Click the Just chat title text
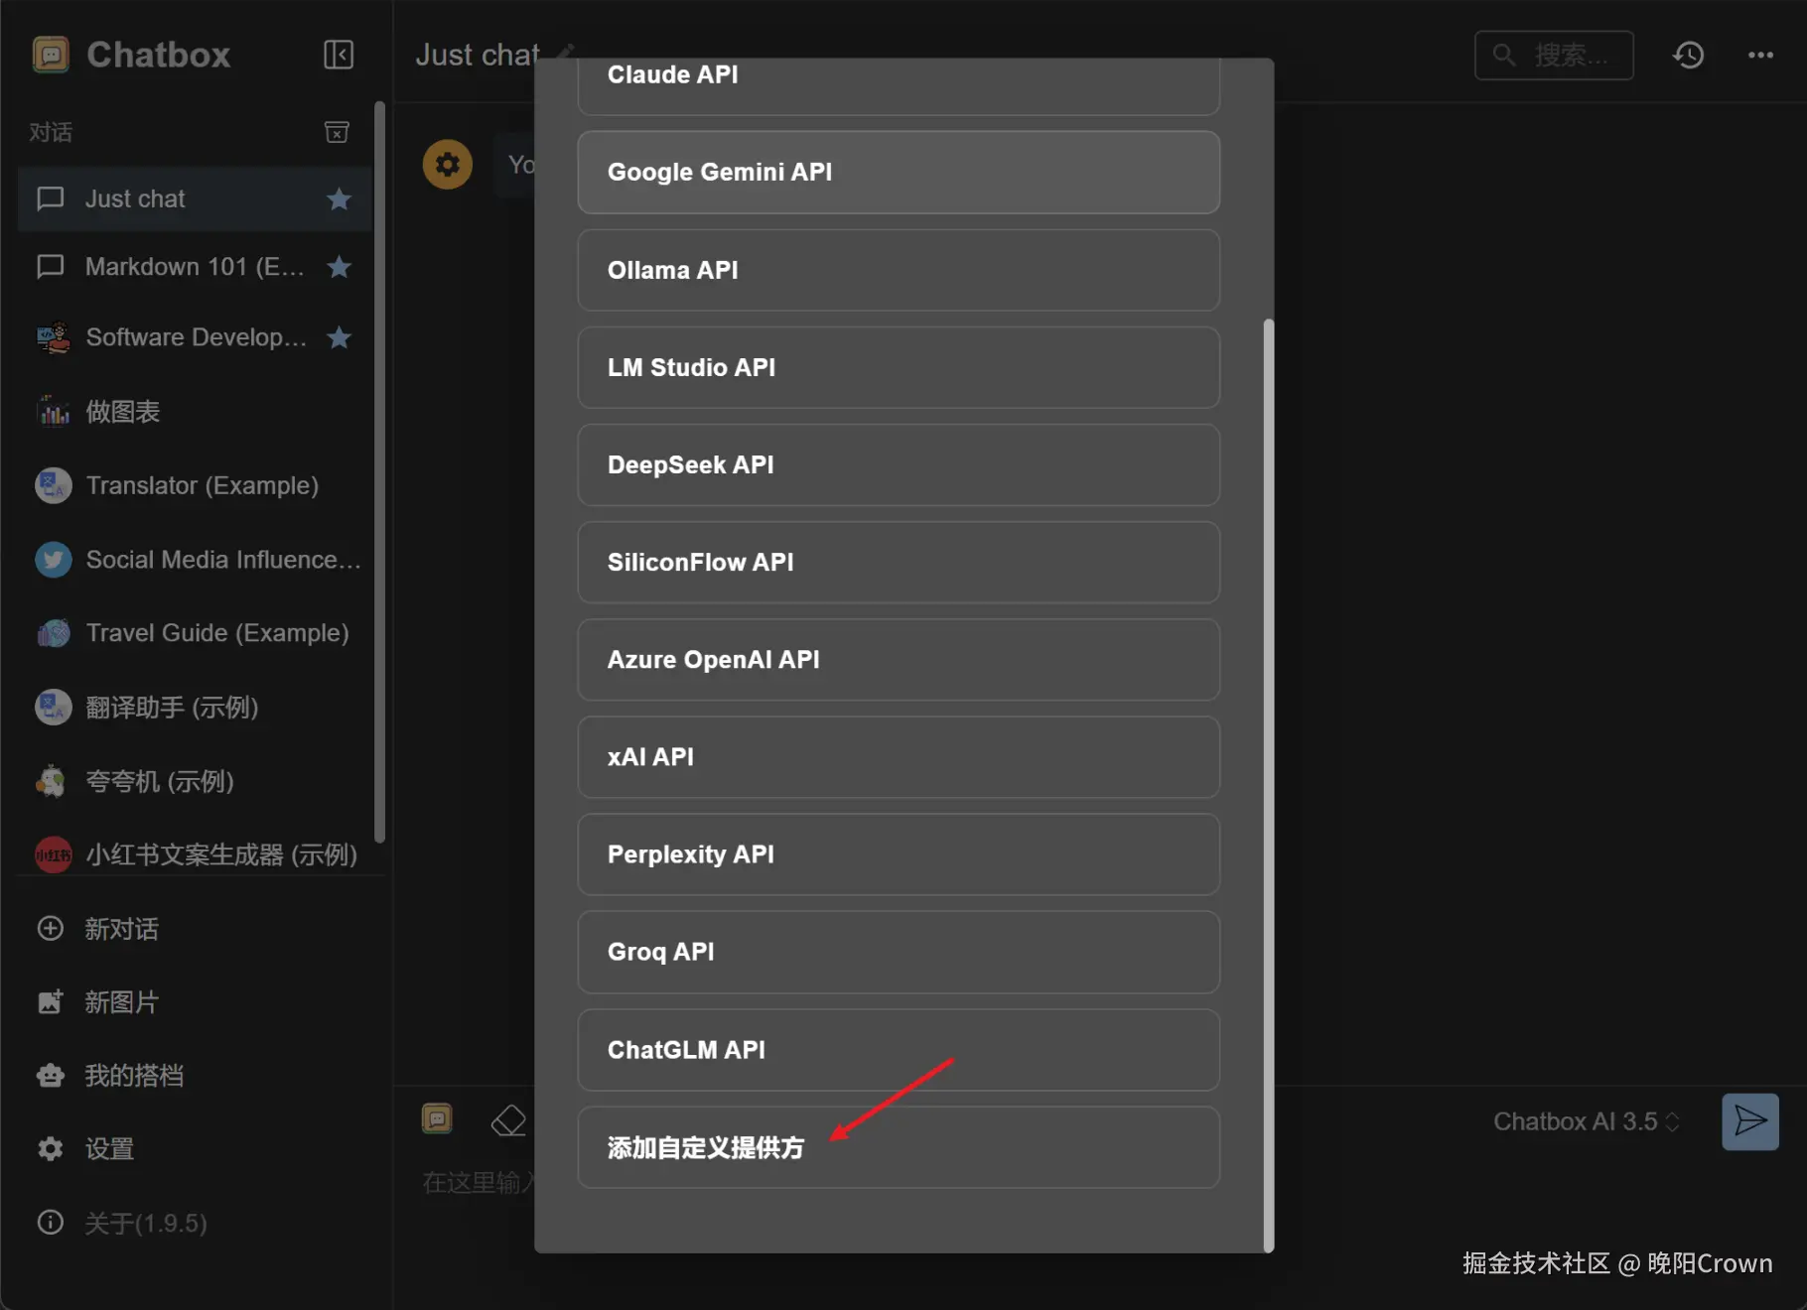The height and width of the screenshot is (1310, 1807). (x=478, y=55)
